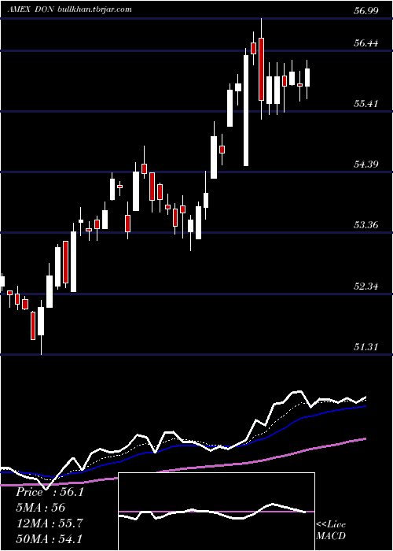
Task: Click the 5MA : 56 readout
Action: tap(41, 508)
